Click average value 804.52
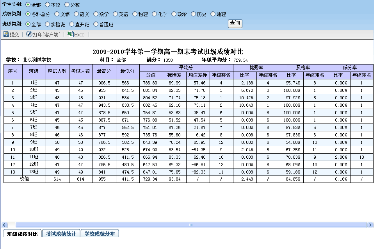 pyautogui.click(x=150, y=98)
